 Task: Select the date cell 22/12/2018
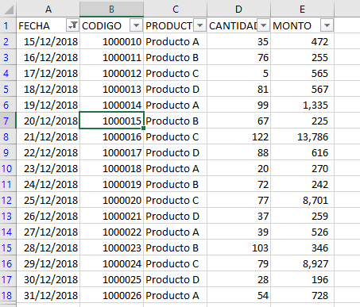tap(48, 152)
